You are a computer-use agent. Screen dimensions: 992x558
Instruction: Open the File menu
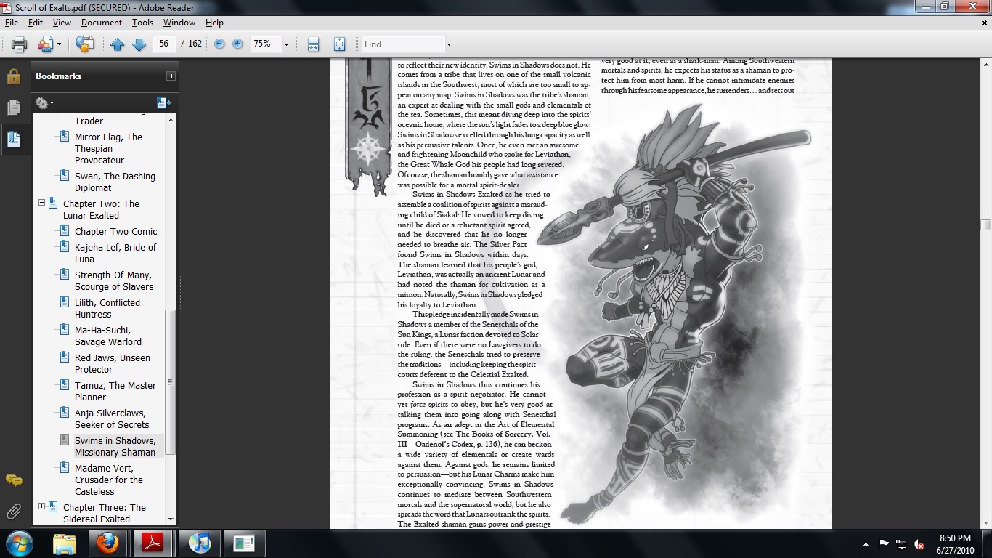click(11, 23)
